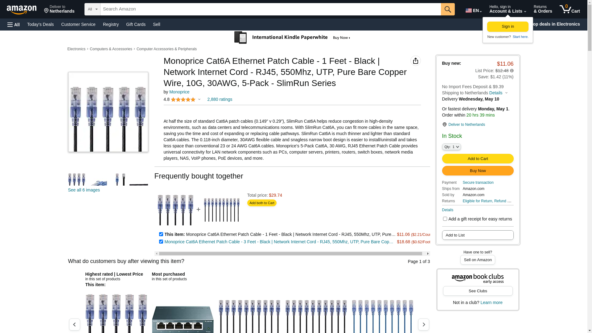592x333 pixels.
Task: Click the horizontal scrollbar under Frequently bought together
Action: 292,253
